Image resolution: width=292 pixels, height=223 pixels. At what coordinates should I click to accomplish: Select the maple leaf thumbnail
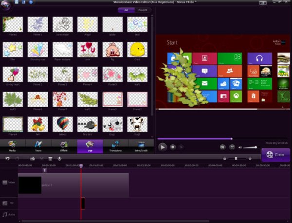point(13,99)
